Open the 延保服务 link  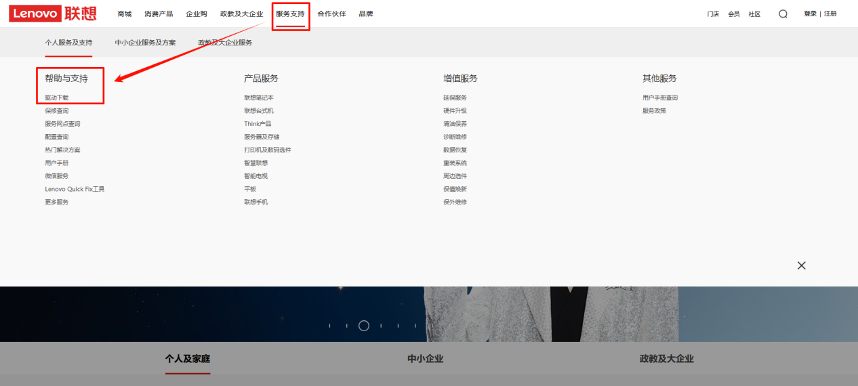455,98
